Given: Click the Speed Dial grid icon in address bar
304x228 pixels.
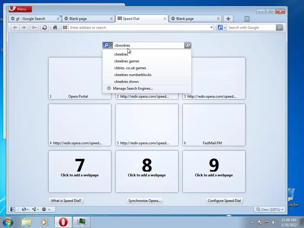Looking at the screenshot, I should [65, 28].
